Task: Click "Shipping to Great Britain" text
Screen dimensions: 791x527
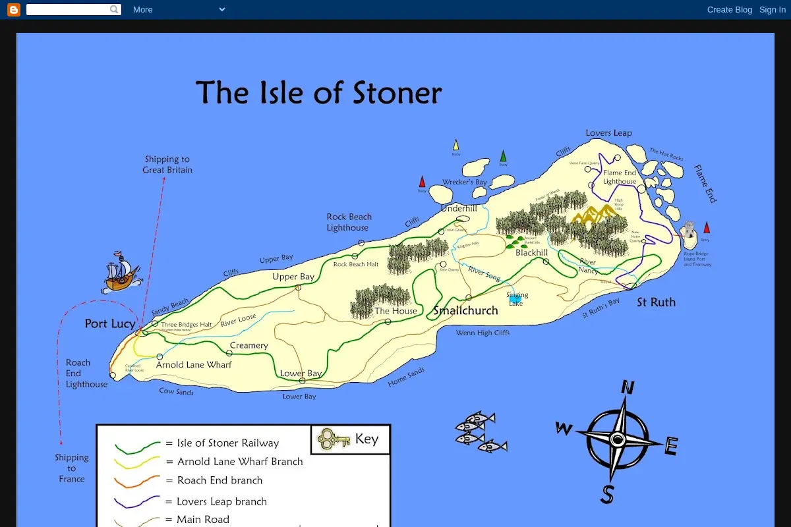Action: coord(167,165)
